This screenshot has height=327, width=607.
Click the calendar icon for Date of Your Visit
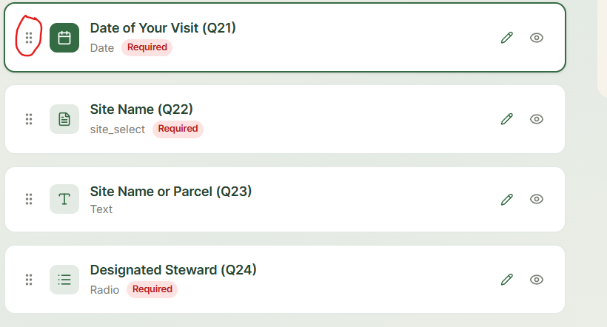click(x=64, y=38)
